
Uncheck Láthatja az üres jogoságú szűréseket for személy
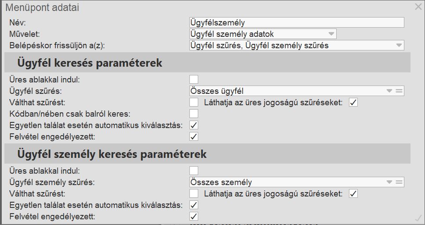[x=353, y=193]
